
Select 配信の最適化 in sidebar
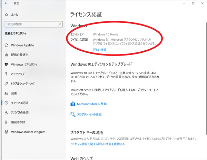pyautogui.click(x=20, y=55)
